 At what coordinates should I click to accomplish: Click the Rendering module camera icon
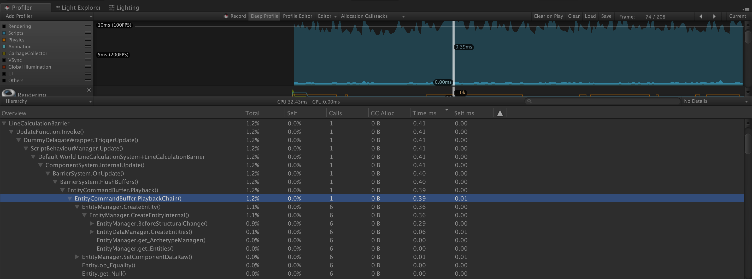[x=9, y=93]
